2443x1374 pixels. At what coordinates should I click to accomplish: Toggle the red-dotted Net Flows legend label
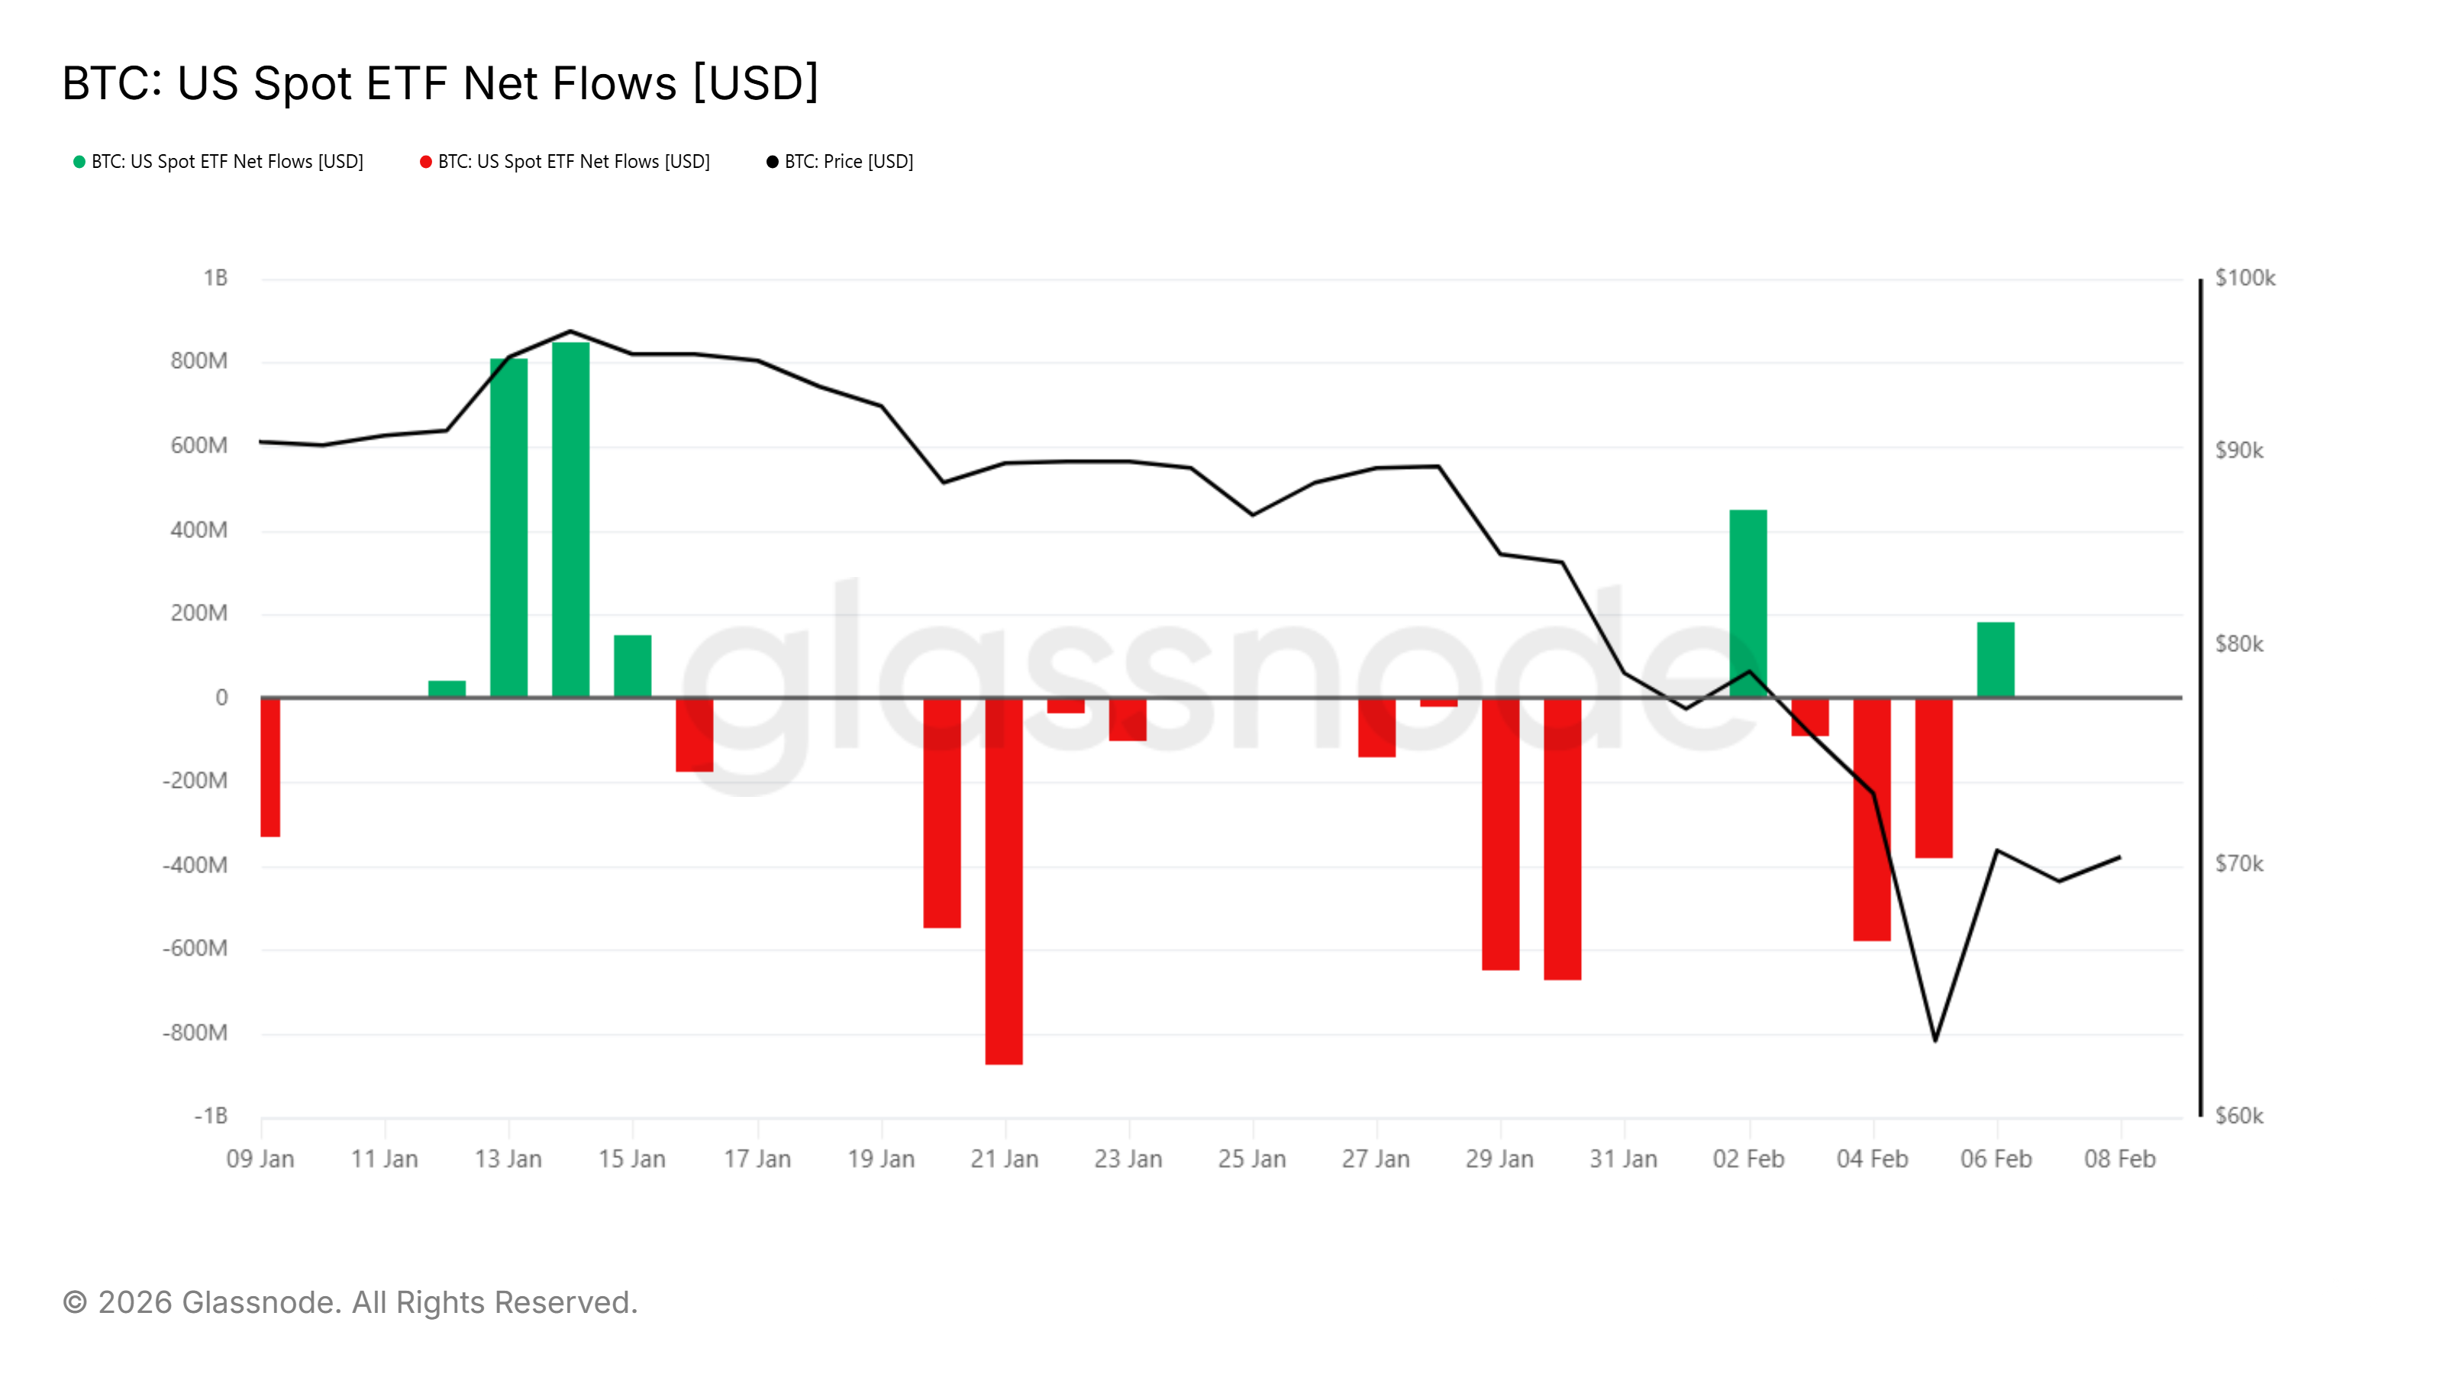pos(573,162)
